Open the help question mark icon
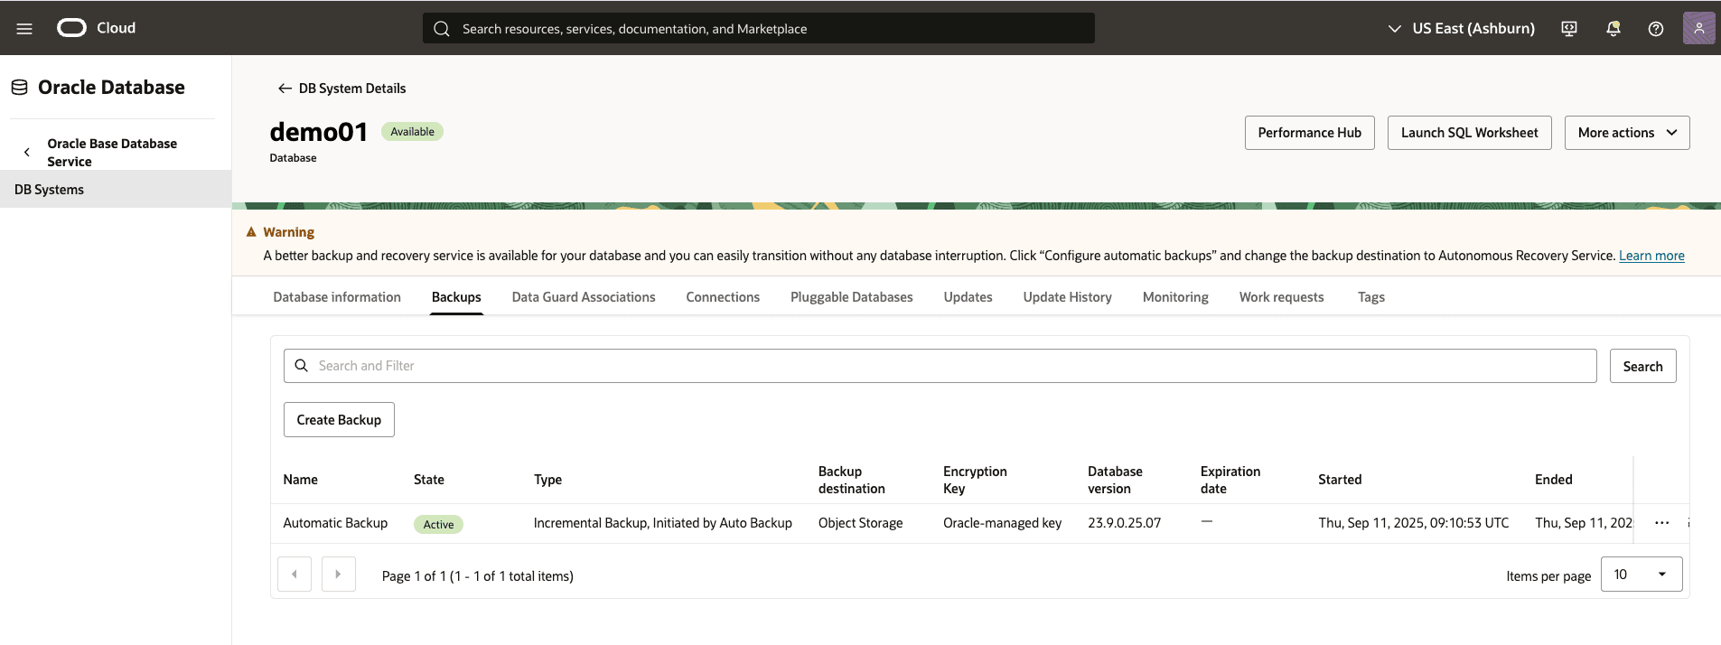Viewport: 1721px width, 645px height. click(x=1655, y=29)
